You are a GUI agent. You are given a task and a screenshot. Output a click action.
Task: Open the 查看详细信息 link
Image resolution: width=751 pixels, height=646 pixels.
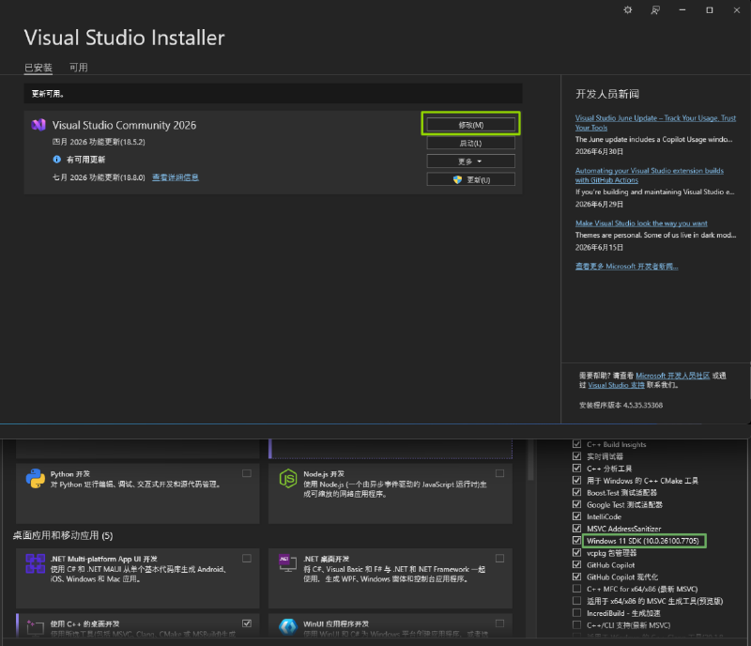click(x=176, y=177)
